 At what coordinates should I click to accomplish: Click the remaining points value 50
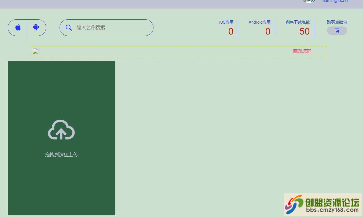(x=305, y=31)
